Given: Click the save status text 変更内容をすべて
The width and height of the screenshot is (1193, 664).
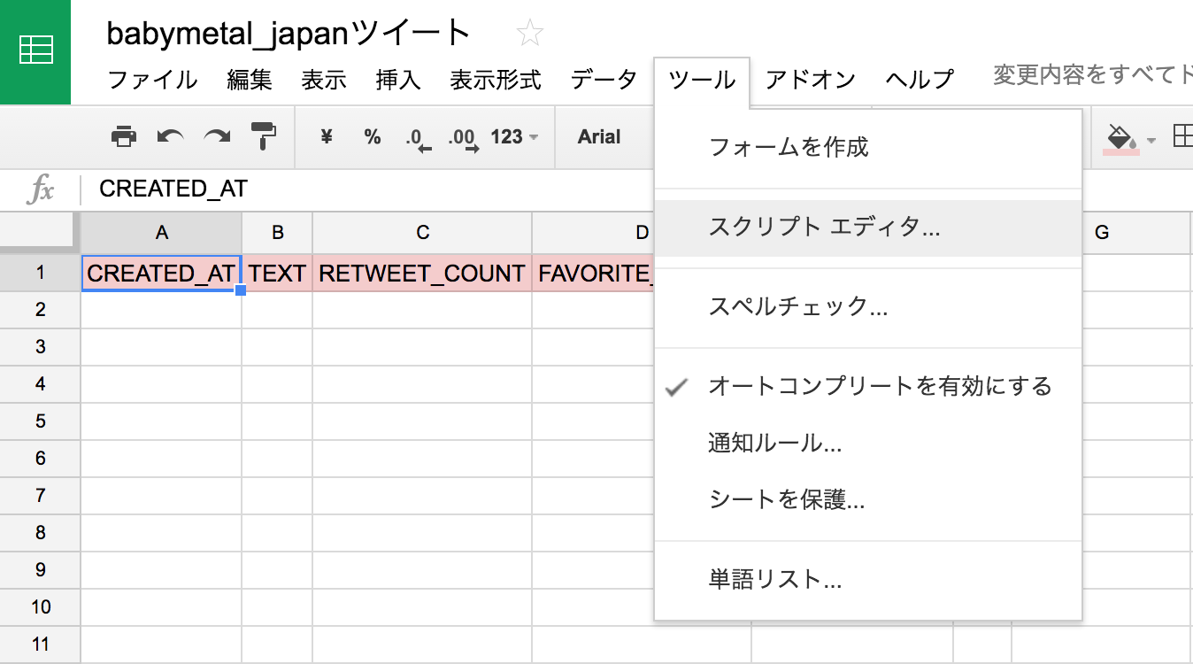Looking at the screenshot, I should click(1092, 75).
